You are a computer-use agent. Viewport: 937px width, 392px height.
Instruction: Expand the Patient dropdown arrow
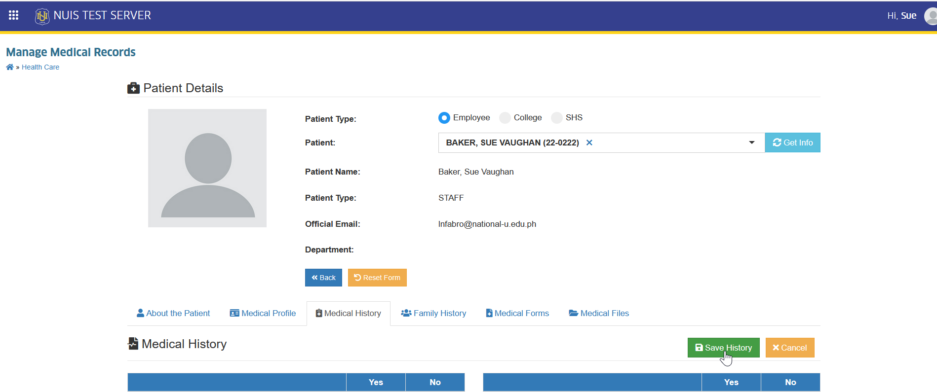[x=752, y=143]
